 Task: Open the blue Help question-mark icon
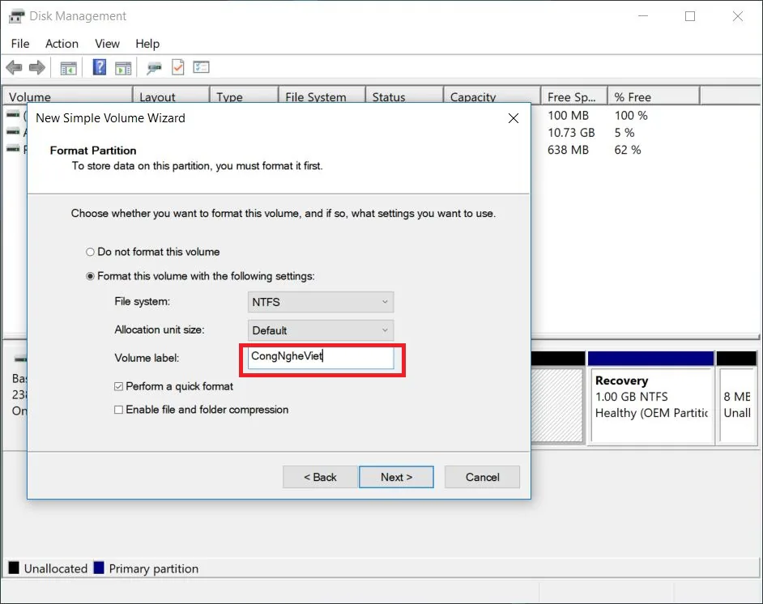coord(100,67)
